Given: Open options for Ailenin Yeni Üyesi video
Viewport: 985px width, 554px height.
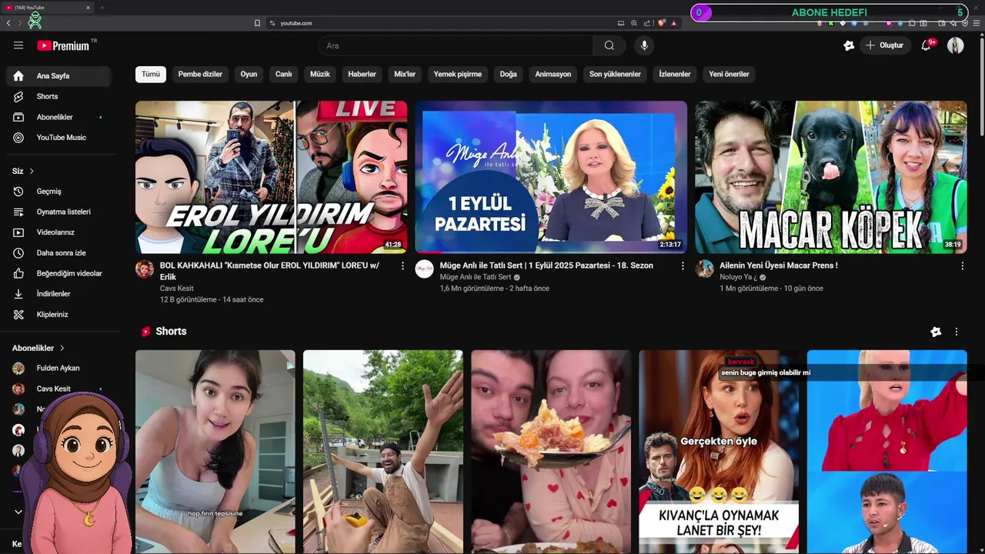Looking at the screenshot, I should 962,266.
